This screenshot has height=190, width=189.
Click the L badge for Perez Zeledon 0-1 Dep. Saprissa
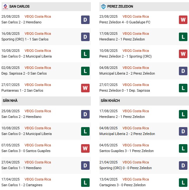point(183,88)
